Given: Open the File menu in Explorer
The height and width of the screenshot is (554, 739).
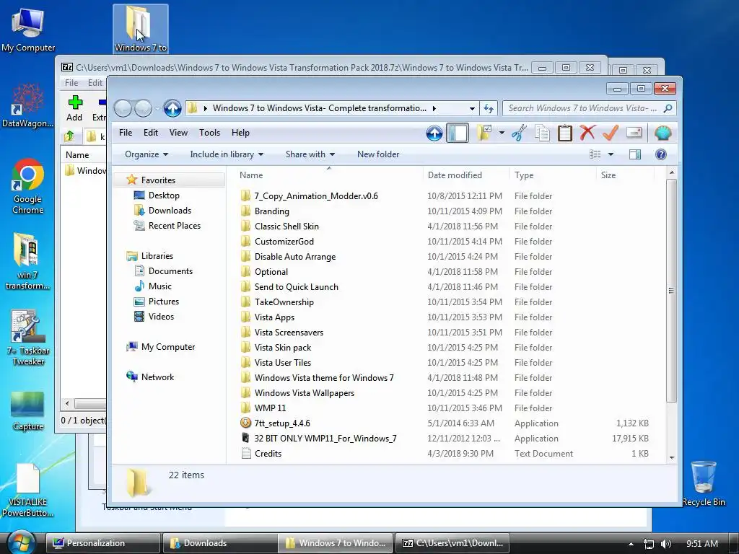Looking at the screenshot, I should [x=126, y=133].
